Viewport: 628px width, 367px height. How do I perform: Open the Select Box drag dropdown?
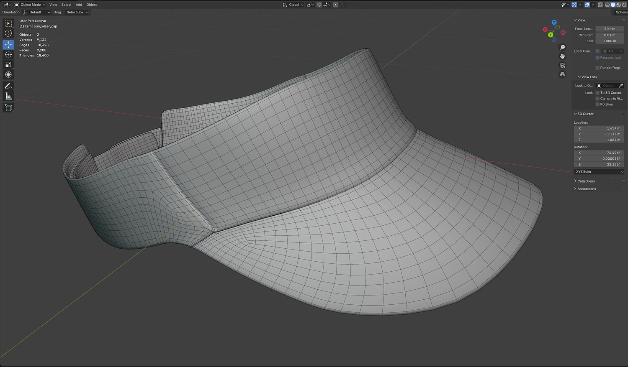coord(77,12)
